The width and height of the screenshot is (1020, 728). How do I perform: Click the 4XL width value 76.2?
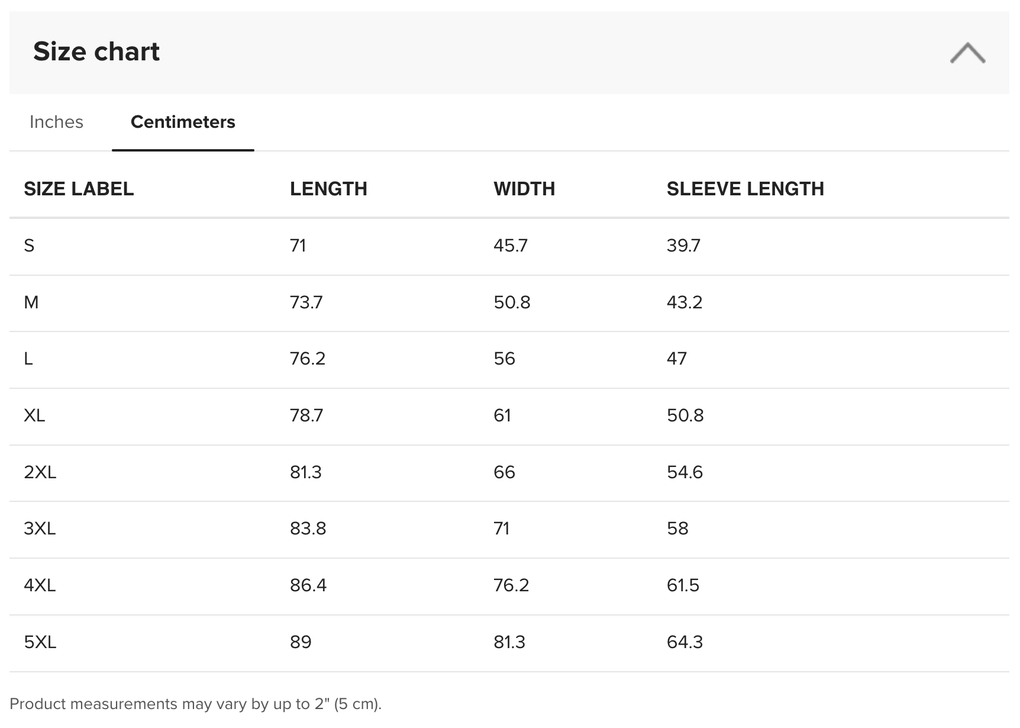click(x=511, y=585)
